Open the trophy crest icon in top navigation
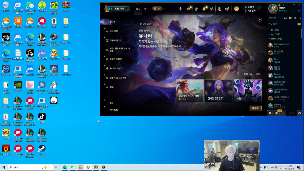Viewport: 304px width, 171px height. click(x=196, y=9)
